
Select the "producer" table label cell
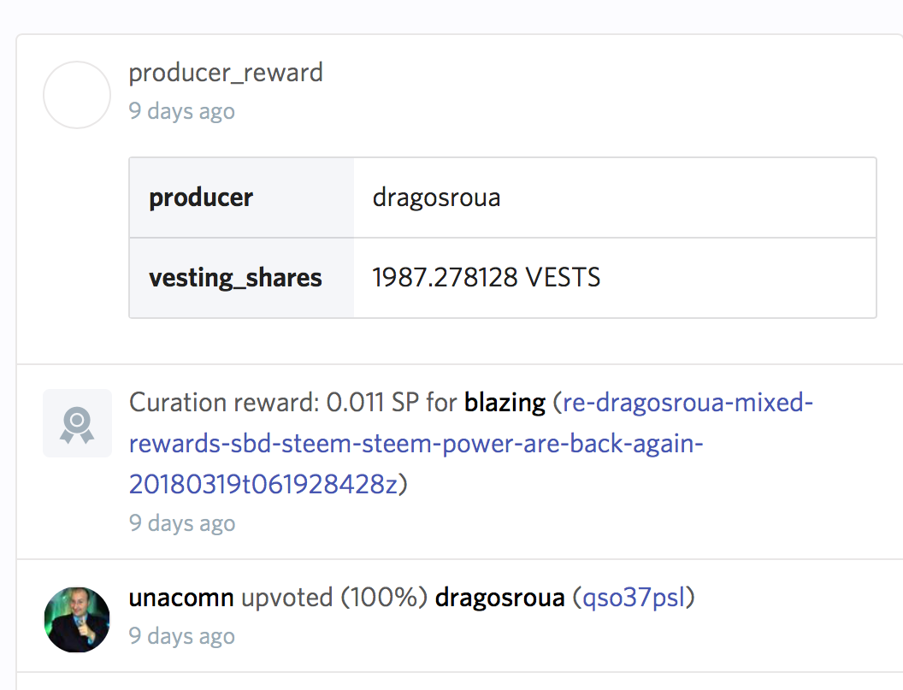201,198
